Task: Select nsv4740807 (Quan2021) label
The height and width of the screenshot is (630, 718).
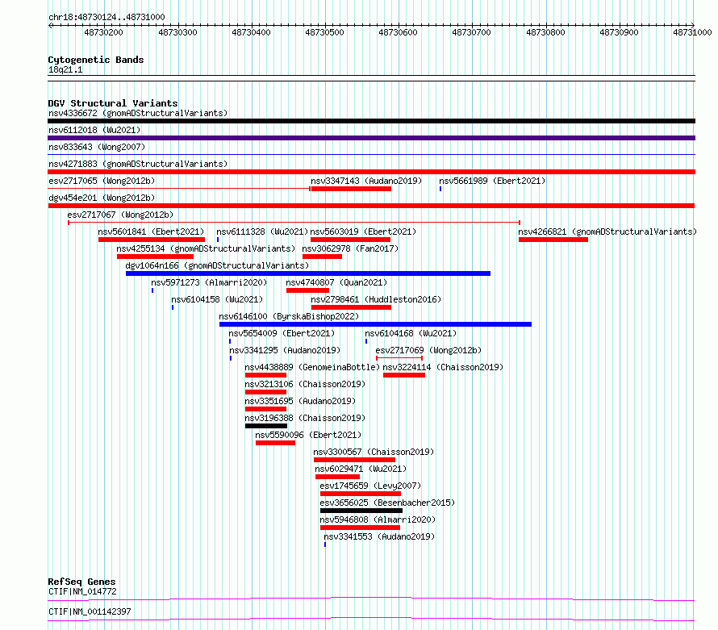Action: [x=336, y=282]
